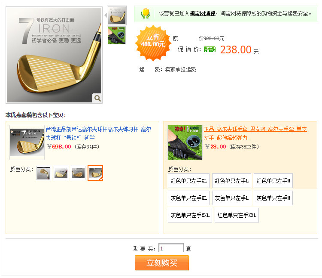Select option 灰色单只左手M
The width and height of the screenshot is (322, 278).
click(x=273, y=198)
